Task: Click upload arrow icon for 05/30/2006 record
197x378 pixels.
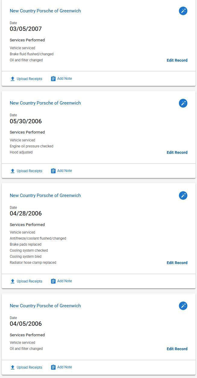Action: click(13, 171)
